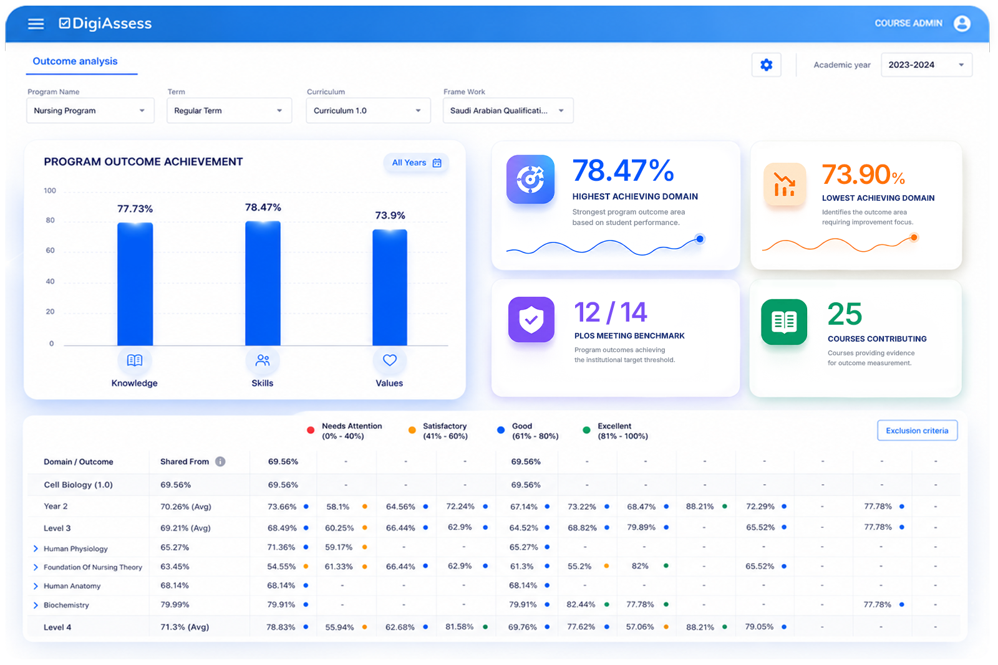The width and height of the screenshot is (998, 665).
Task: Click the 79.99% Shared From cell
Action: [175, 605]
